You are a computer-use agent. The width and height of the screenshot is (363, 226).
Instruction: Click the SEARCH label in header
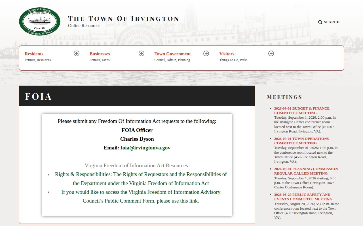pos(332,22)
